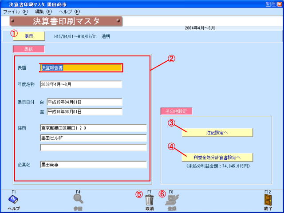Click the F1 help book icon
This screenshot has height=213, width=284.
tap(13, 200)
